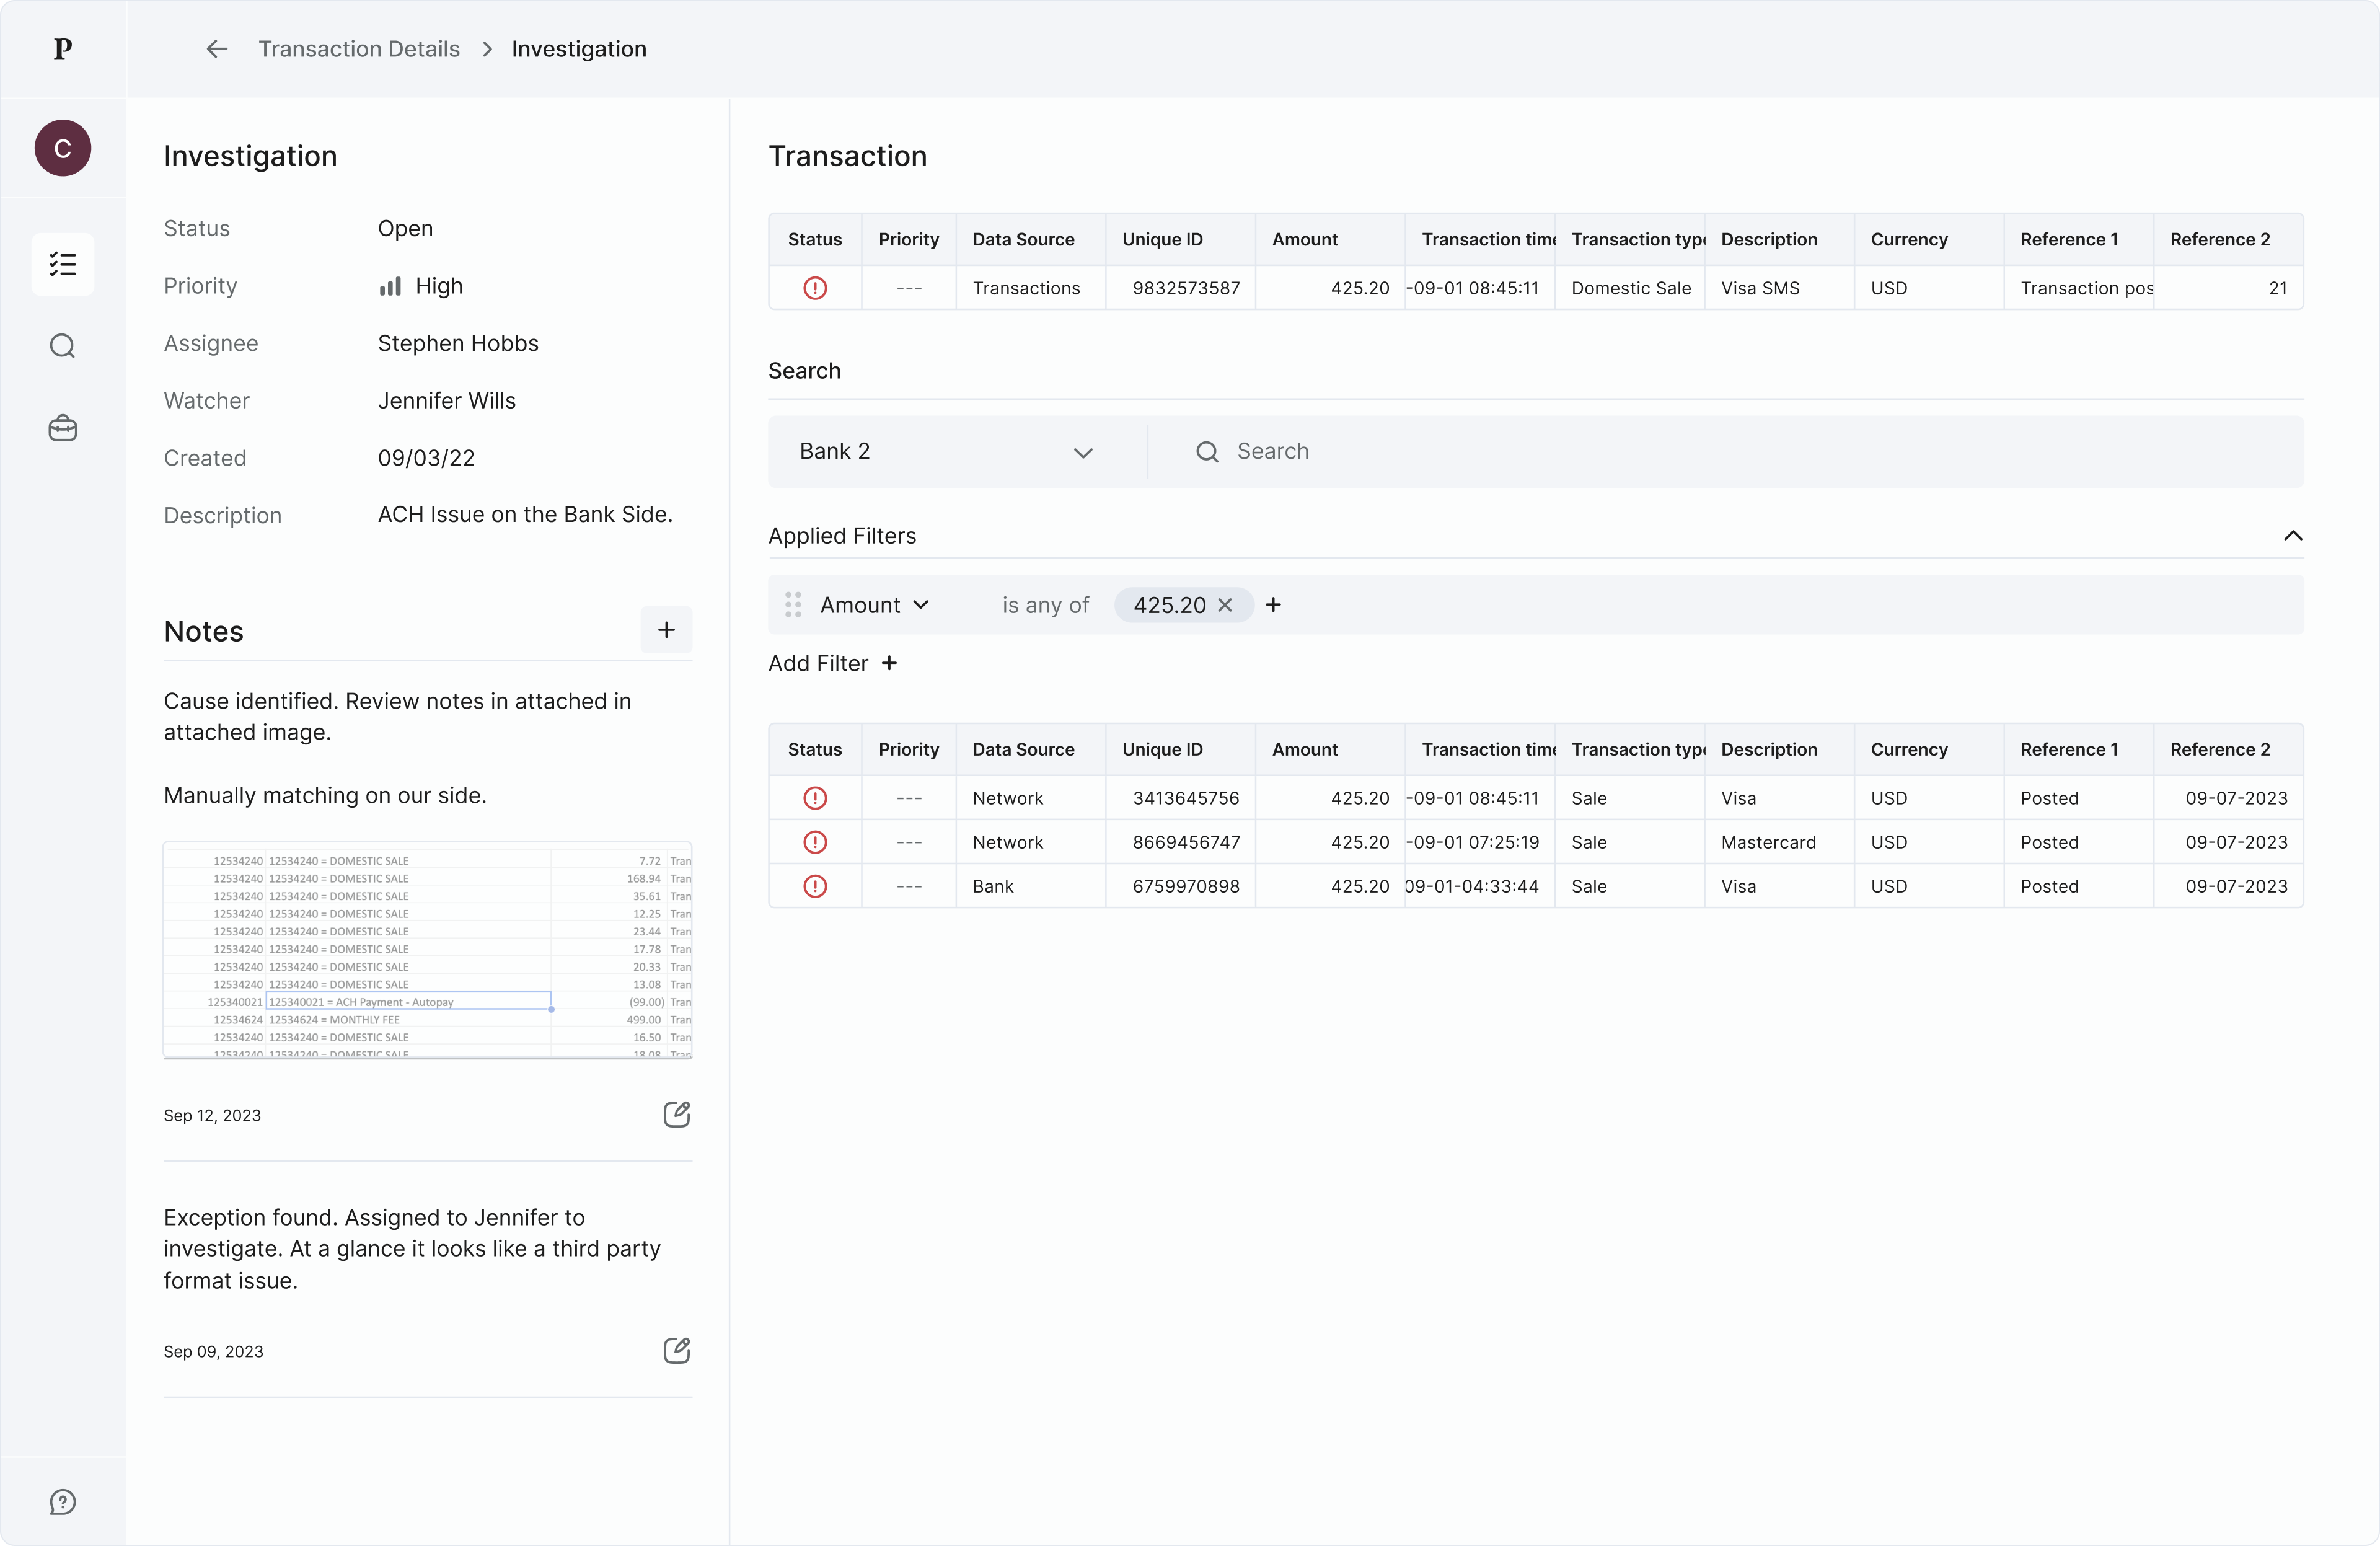Open the search icon in sidebar
Image resolution: width=2380 pixels, height=1546 pixels.
click(x=63, y=346)
